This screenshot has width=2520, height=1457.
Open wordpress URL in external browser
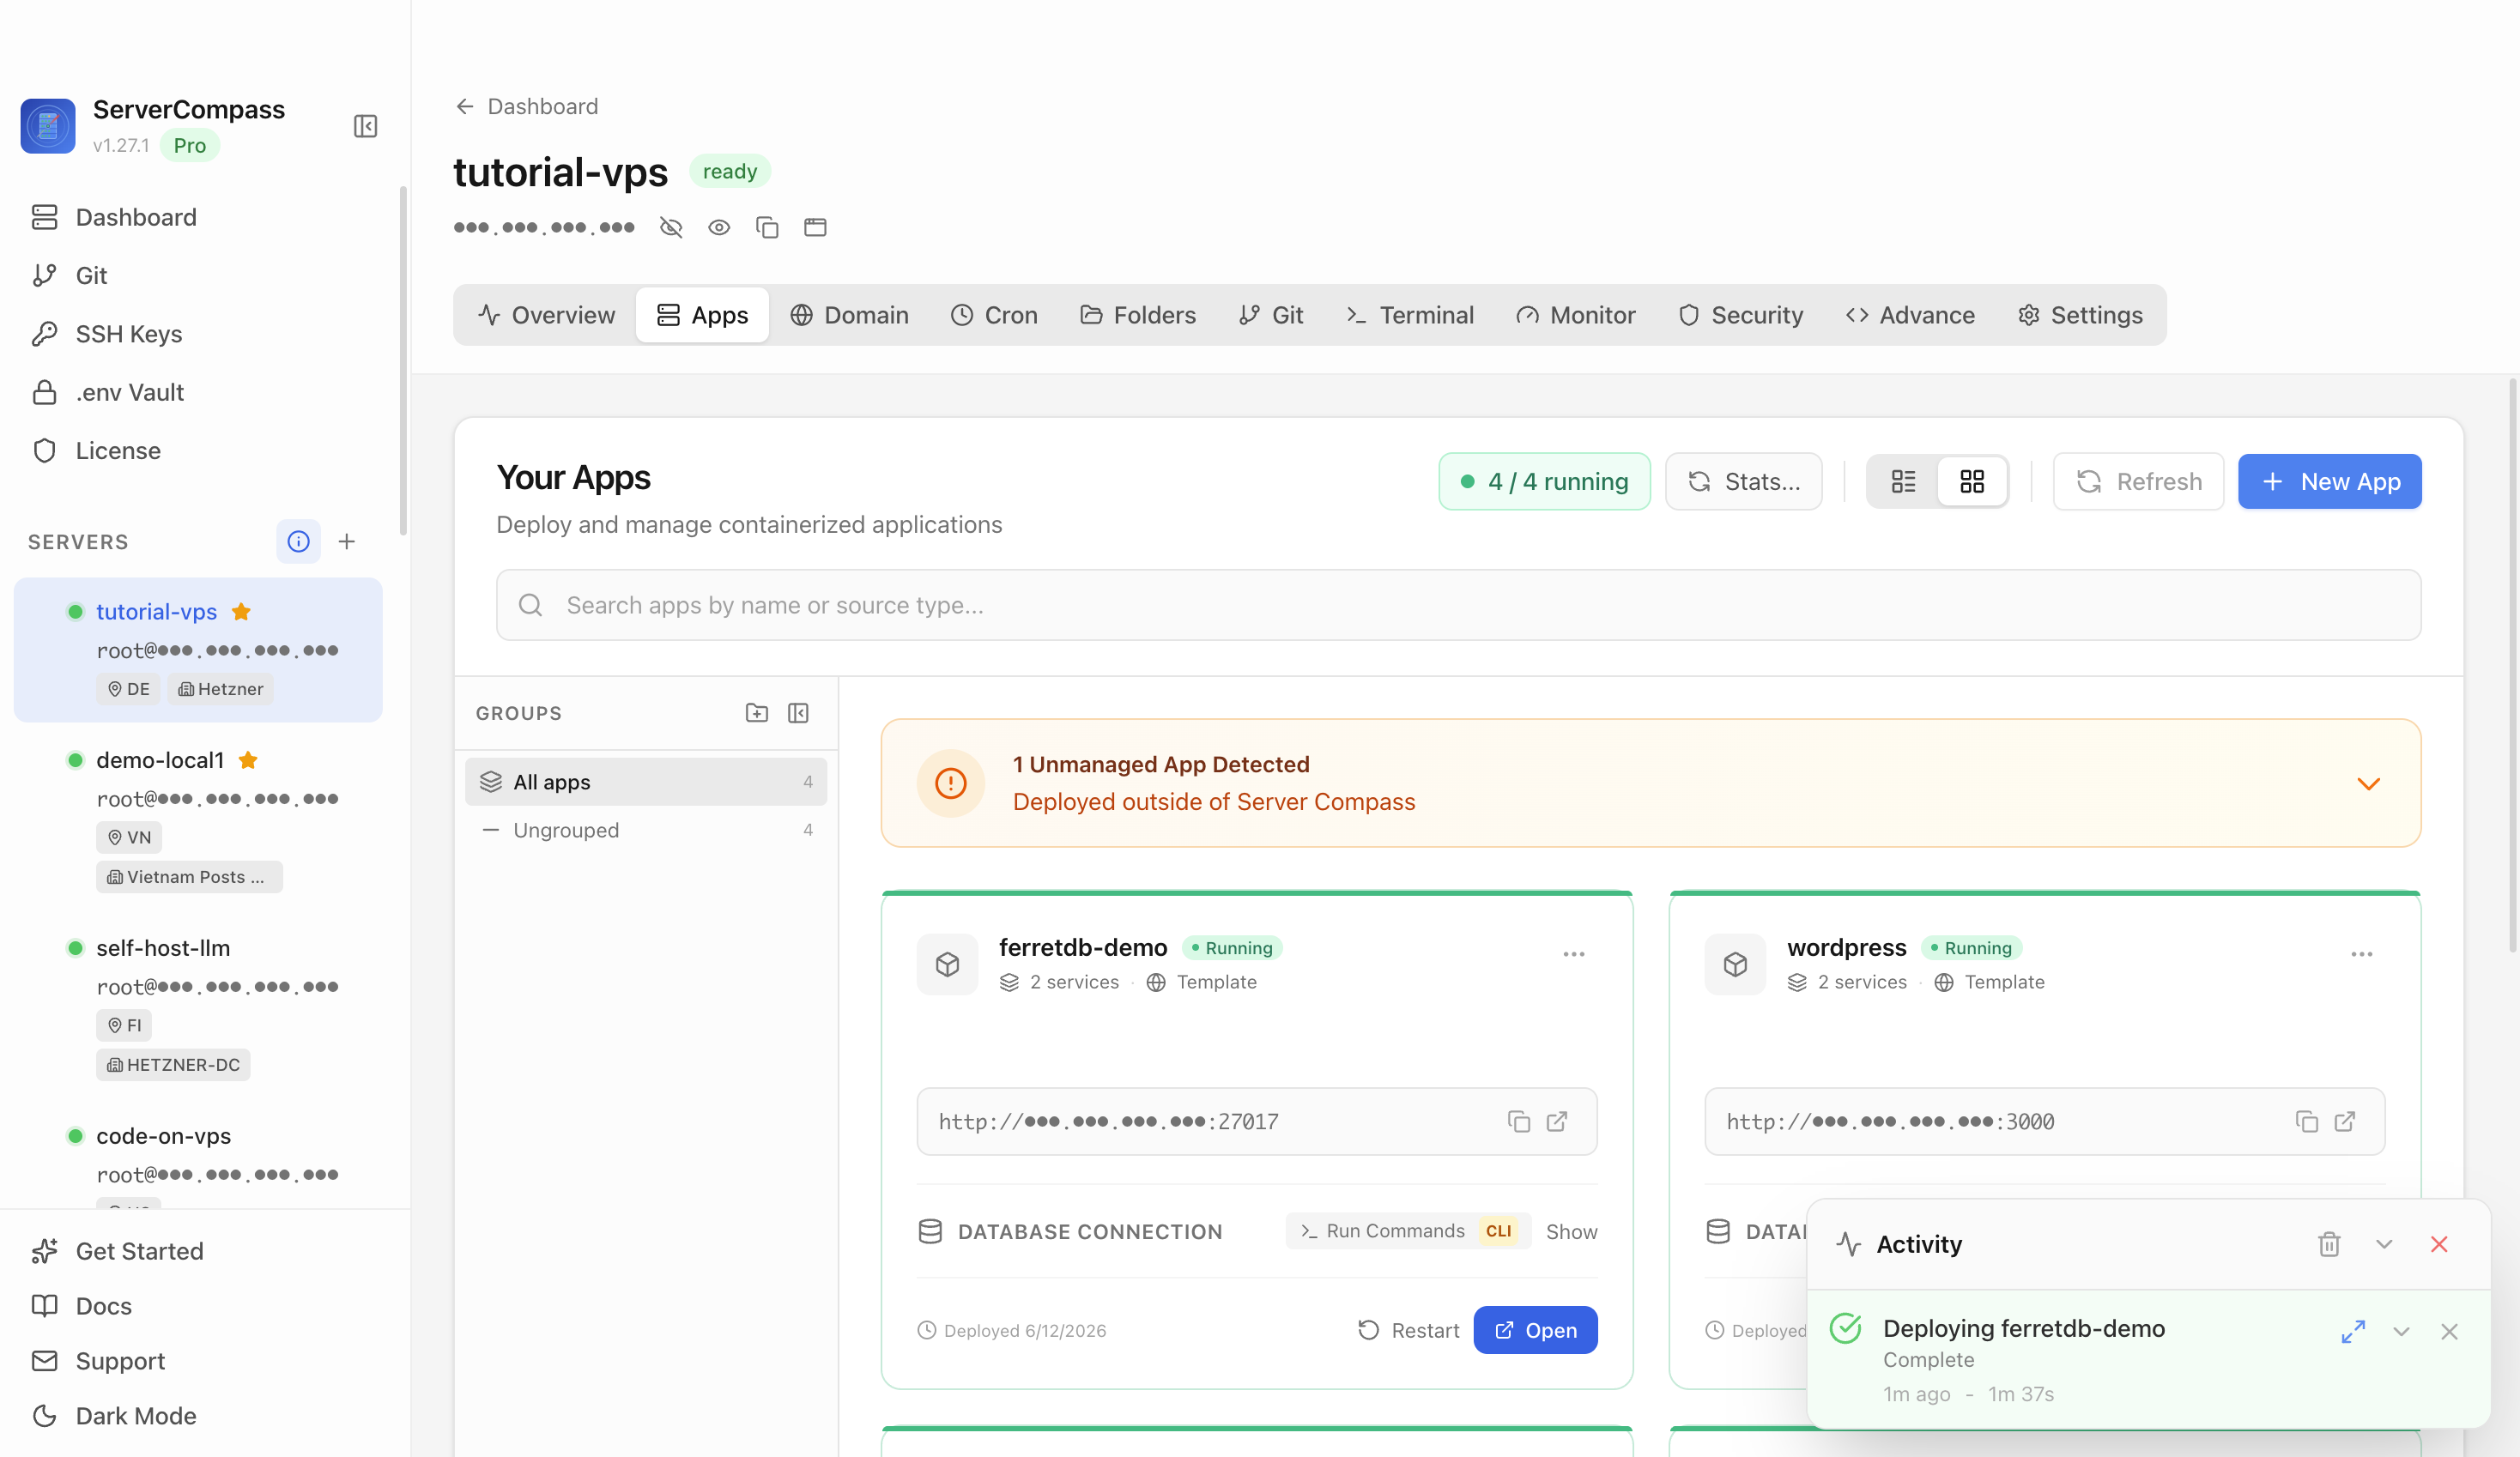(x=2345, y=1122)
